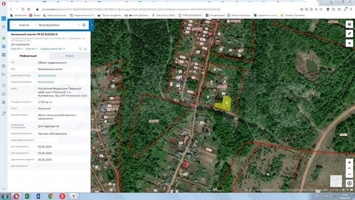The image size is (355, 200).
Task: Open the План КК link
Action: (31, 49)
